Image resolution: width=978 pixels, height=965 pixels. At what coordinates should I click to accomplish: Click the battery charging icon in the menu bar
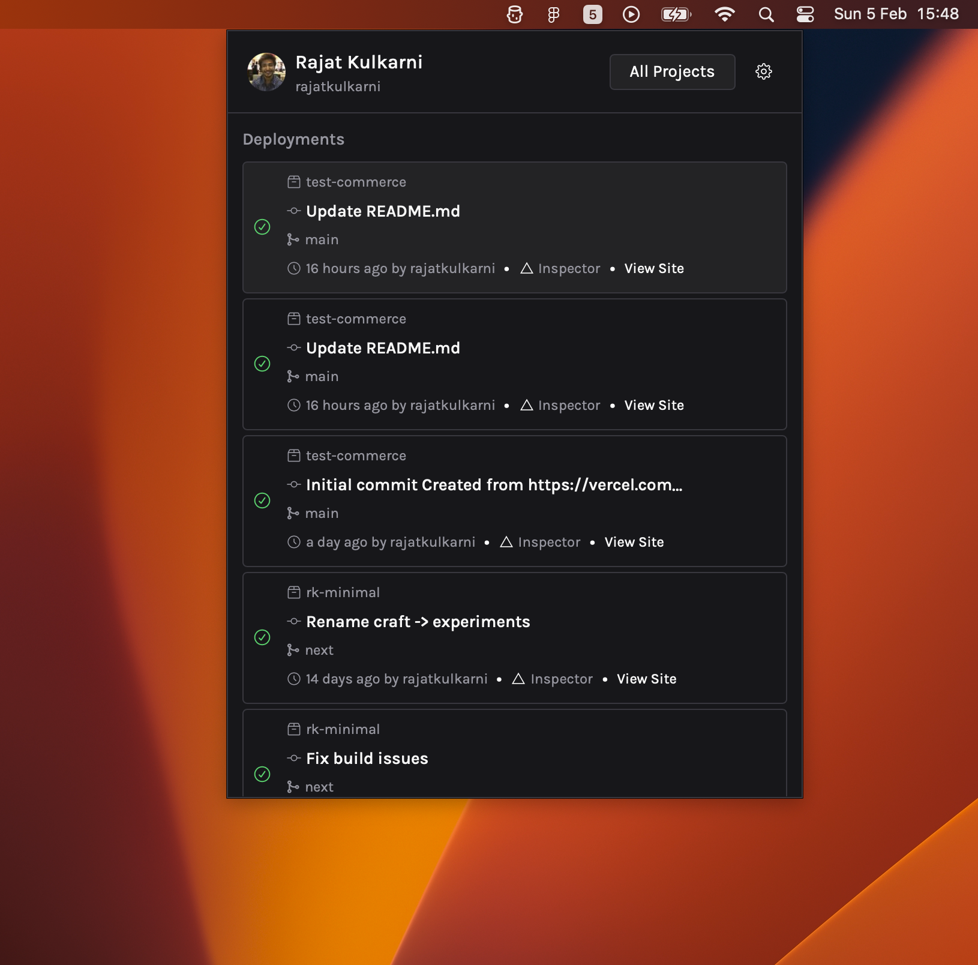click(676, 14)
